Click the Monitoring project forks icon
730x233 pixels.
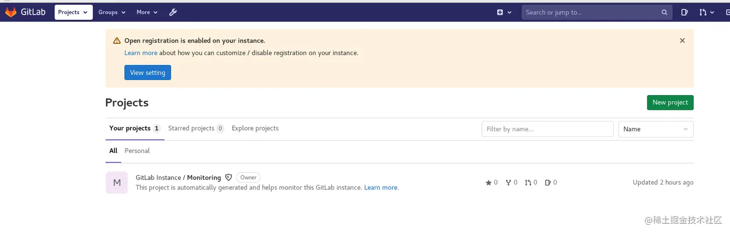[x=508, y=182]
